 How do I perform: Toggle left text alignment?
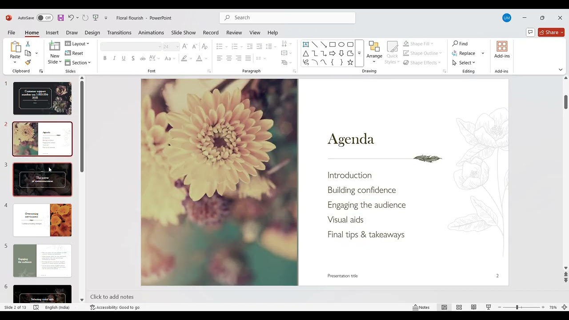click(x=220, y=58)
